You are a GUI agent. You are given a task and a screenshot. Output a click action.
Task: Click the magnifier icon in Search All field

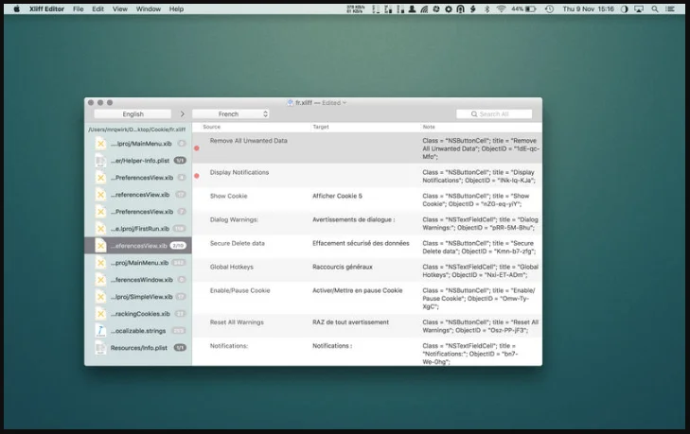474,113
